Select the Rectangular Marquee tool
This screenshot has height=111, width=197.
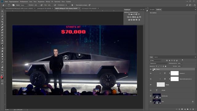coord(2,14)
